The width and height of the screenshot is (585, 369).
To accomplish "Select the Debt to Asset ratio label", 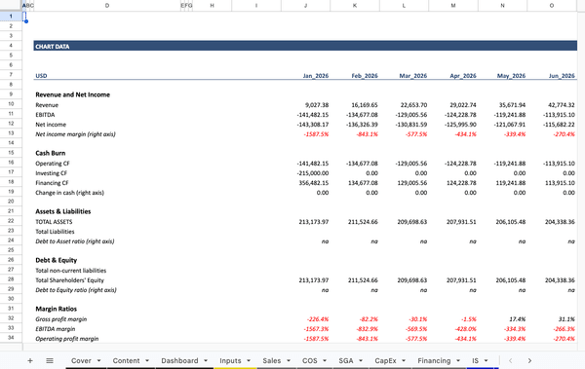I will coord(75,241).
